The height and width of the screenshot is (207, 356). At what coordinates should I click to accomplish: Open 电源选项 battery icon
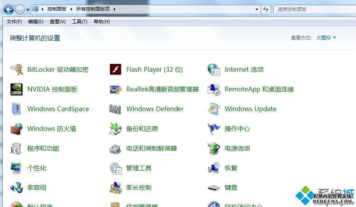pyautogui.click(x=214, y=148)
